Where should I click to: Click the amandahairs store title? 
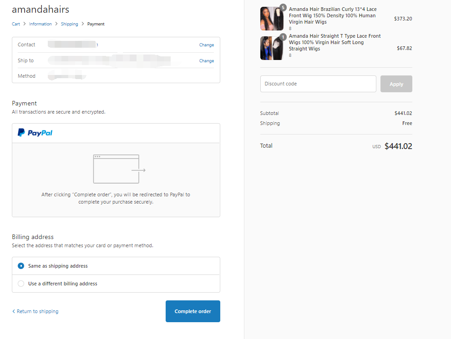coord(41,10)
